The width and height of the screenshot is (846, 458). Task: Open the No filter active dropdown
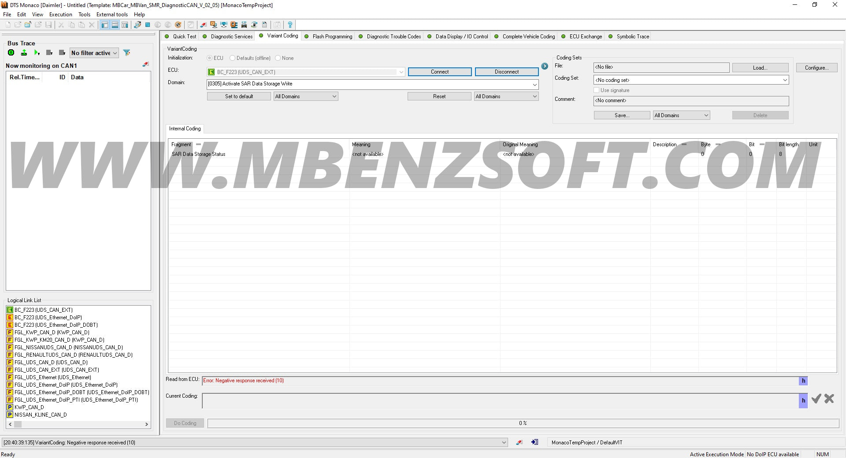pos(94,53)
